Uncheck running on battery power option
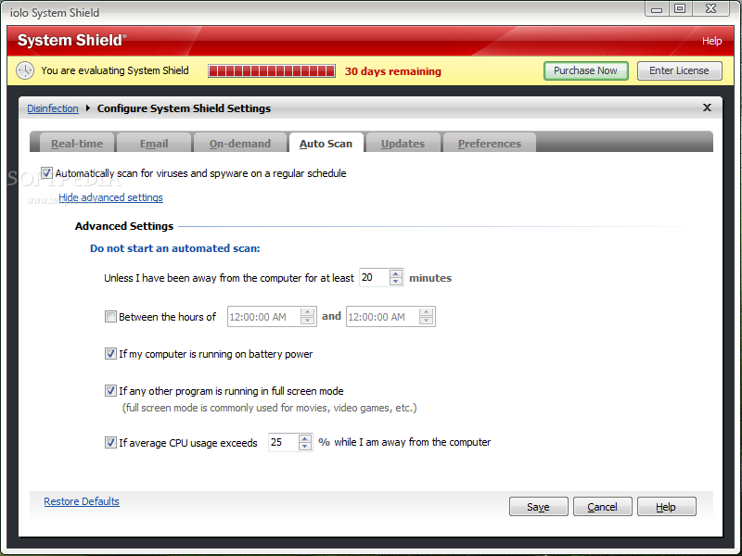The image size is (742, 556). click(x=110, y=354)
